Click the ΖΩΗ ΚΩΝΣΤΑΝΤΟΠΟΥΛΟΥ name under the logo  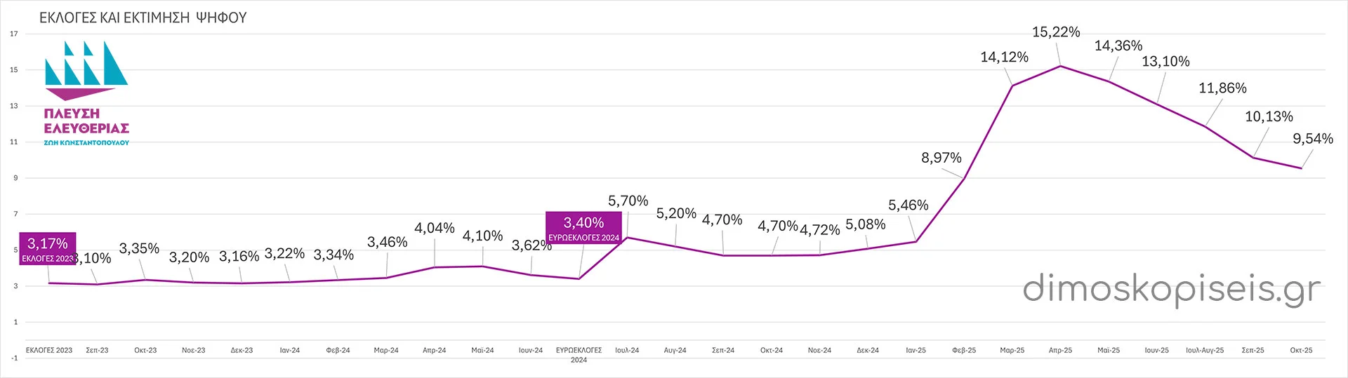[x=86, y=142]
